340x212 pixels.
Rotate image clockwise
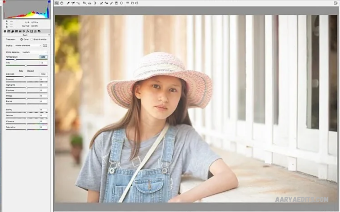(x=137, y=3)
